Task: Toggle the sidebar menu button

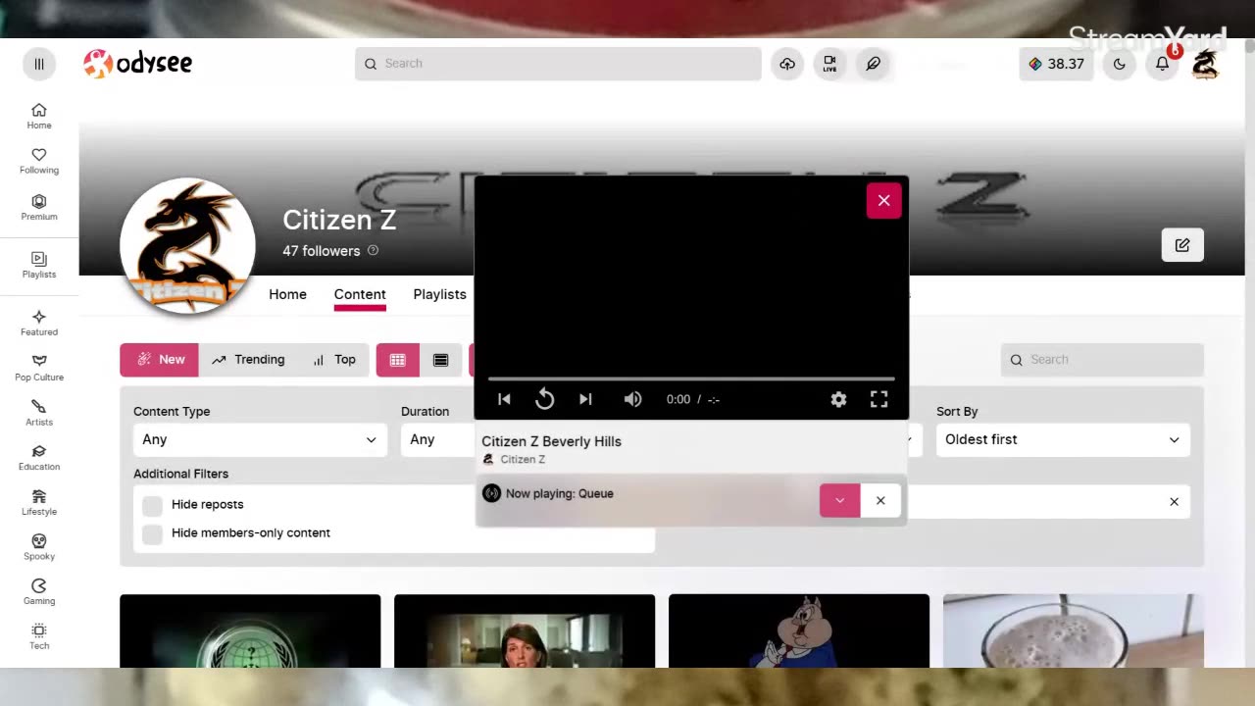Action: (x=39, y=64)
